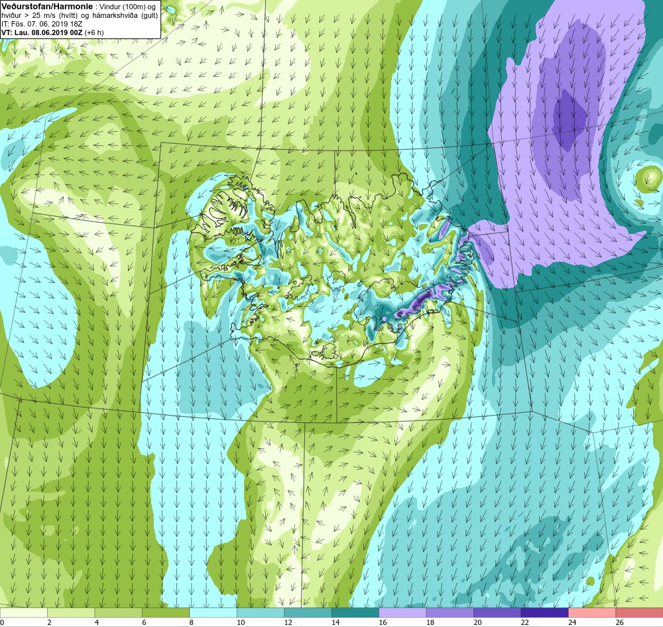
Task: Click the 12–14 m/s teal legend swatch
Action: (308, 612)
